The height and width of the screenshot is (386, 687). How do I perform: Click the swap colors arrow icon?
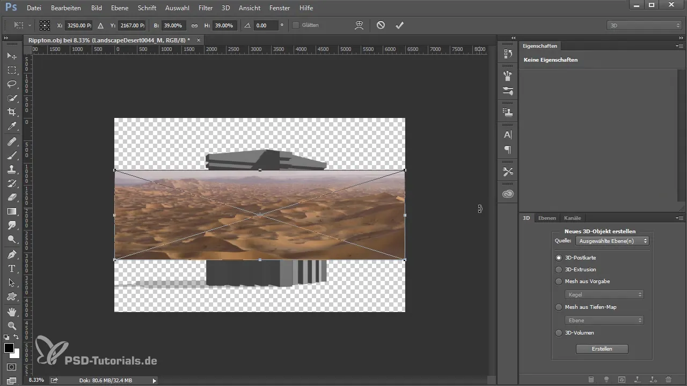(16, 337)
